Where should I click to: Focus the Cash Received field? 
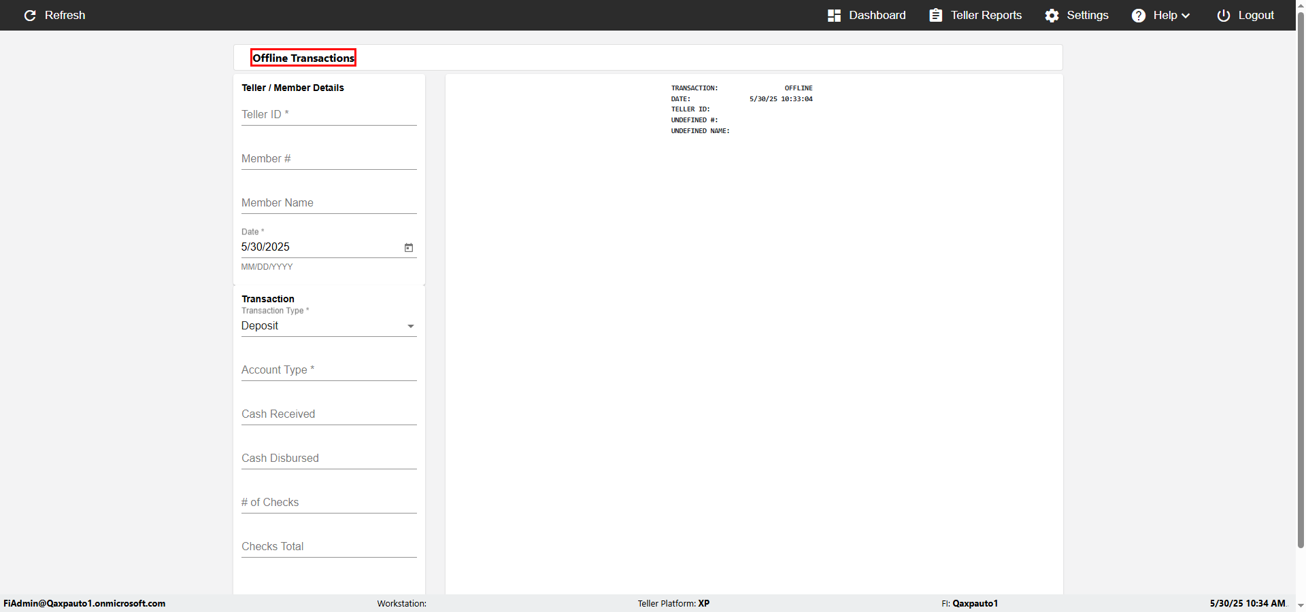pyautogui.click(x=329, y=414)
